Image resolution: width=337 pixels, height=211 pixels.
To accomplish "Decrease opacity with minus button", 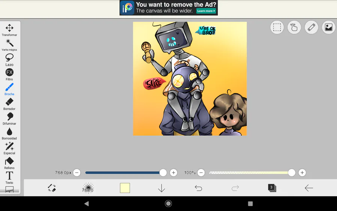I will click(201, 172).
